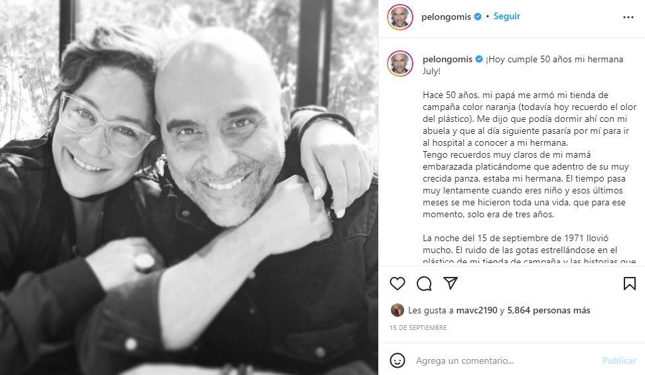This screenshot has height=375, width=645.
Task: Open comments with the speech bubble icon
Action: 423,284
